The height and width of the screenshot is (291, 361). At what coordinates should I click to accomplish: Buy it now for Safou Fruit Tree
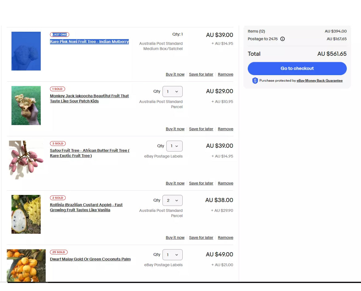point(175,183)
